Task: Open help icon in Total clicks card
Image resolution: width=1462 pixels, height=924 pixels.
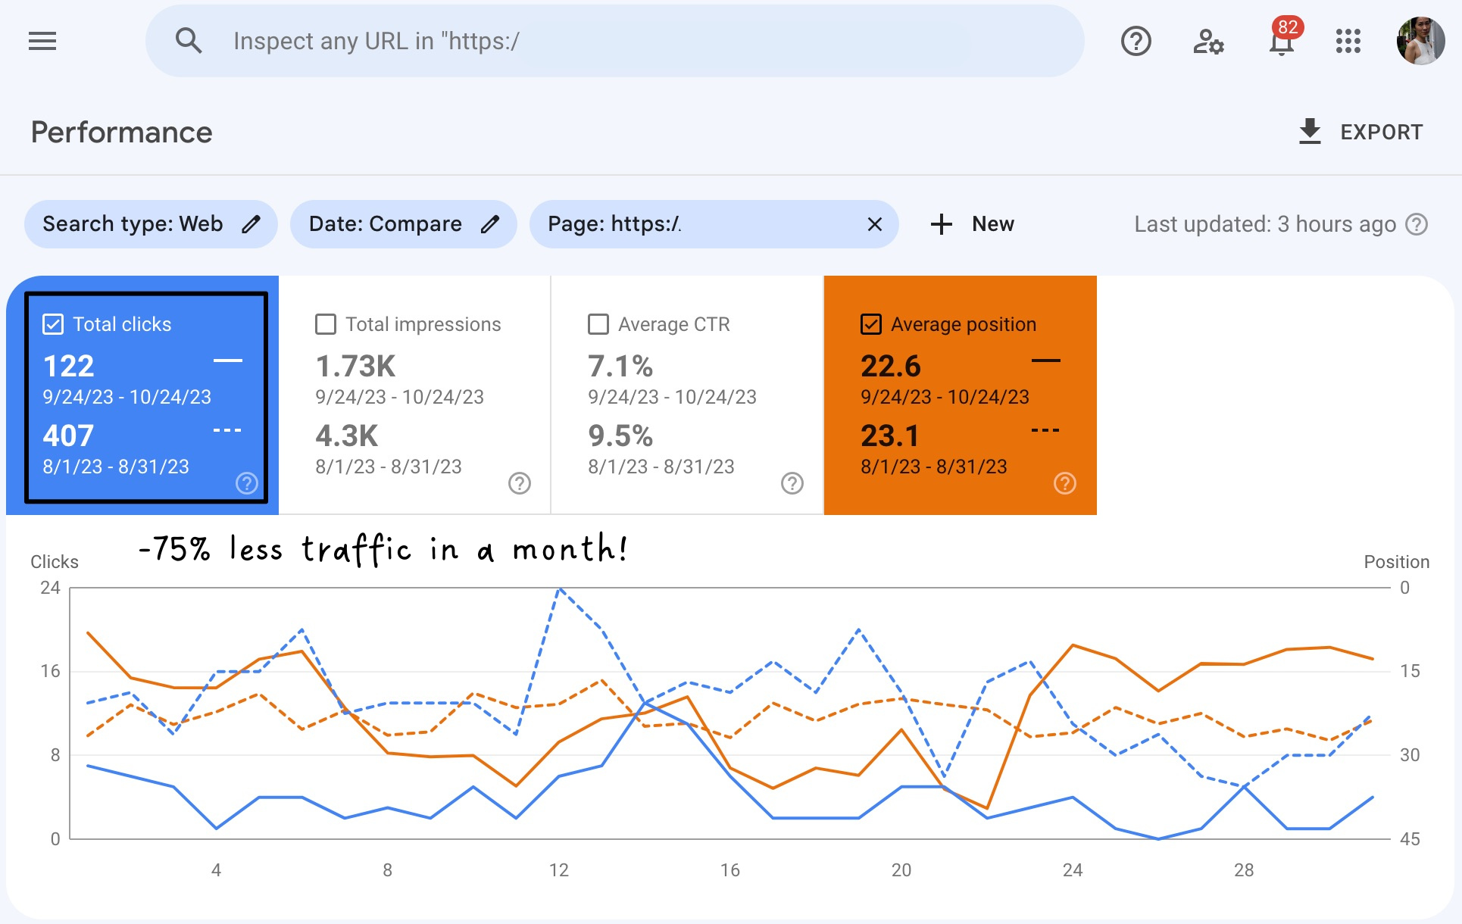Action: (247, 483)
